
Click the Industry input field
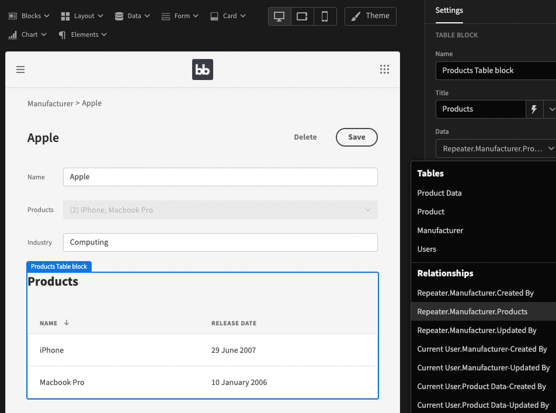(x=220, y=242)
